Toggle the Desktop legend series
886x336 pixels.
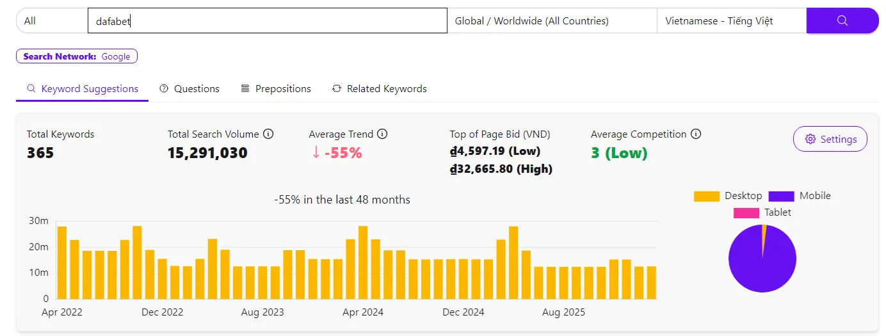tap(728, 196)
